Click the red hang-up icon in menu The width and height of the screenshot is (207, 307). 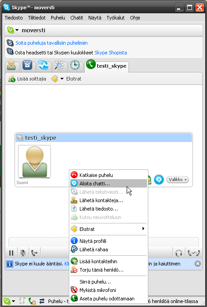click(74, 175)
